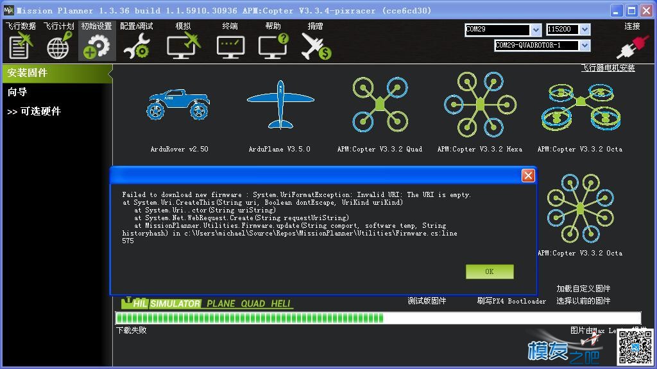Click OK in the error dialog
Screen dimensions: 657x369
pos(490,271)
